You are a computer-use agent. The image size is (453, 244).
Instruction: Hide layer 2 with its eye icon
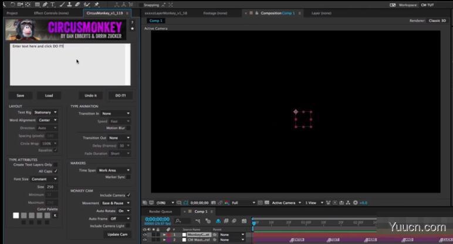pos(145,240)
